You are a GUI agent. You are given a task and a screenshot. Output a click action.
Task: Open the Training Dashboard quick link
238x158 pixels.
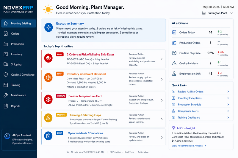click(201, 117)
